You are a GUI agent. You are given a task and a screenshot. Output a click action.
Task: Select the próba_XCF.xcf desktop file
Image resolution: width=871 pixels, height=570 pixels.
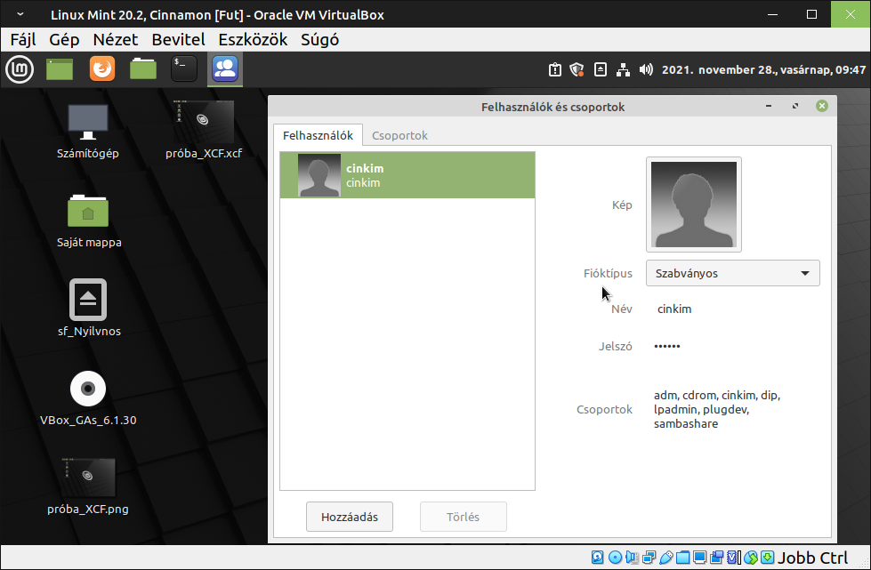point(204,130)
